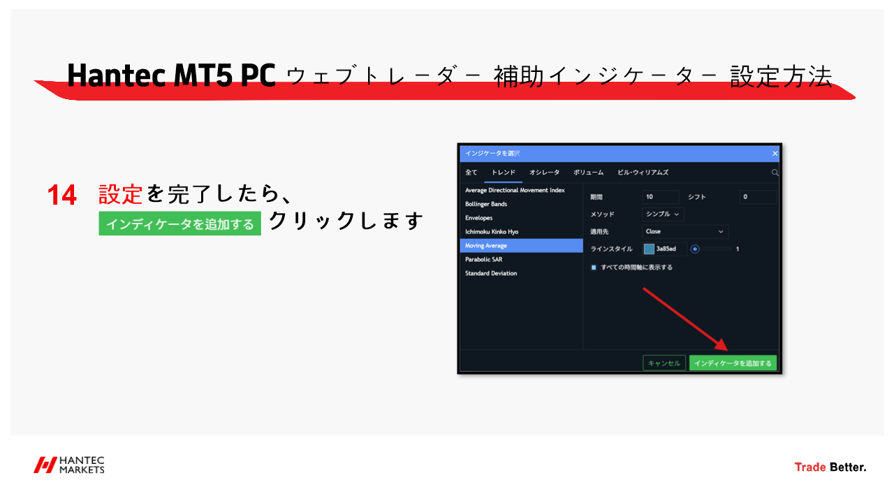The image size is (894, 503).
Task: Open the オシレータ tab
Action: click(544, 173)
